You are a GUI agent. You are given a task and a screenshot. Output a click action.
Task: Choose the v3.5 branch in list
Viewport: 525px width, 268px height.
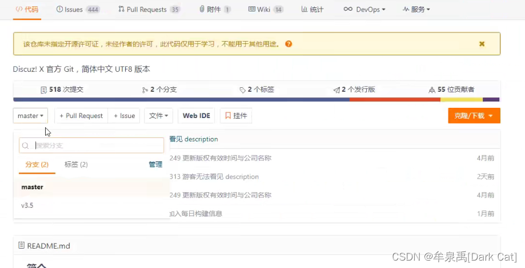pos(91,205)
